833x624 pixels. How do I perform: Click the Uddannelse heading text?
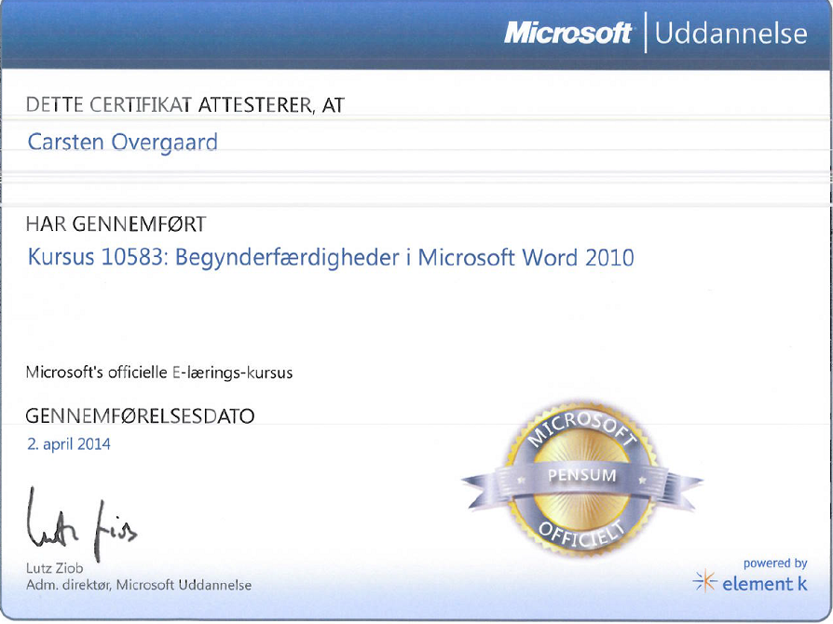(731, 33)
